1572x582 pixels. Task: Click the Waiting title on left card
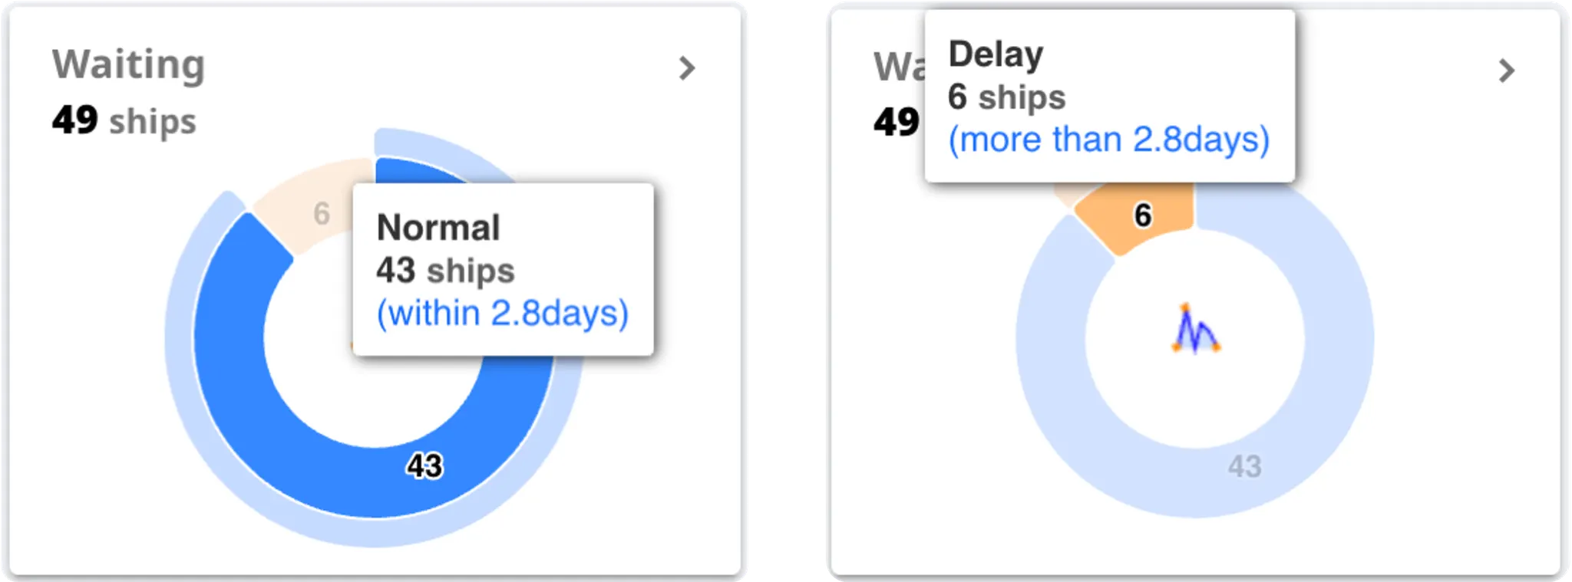pos(129,64)
